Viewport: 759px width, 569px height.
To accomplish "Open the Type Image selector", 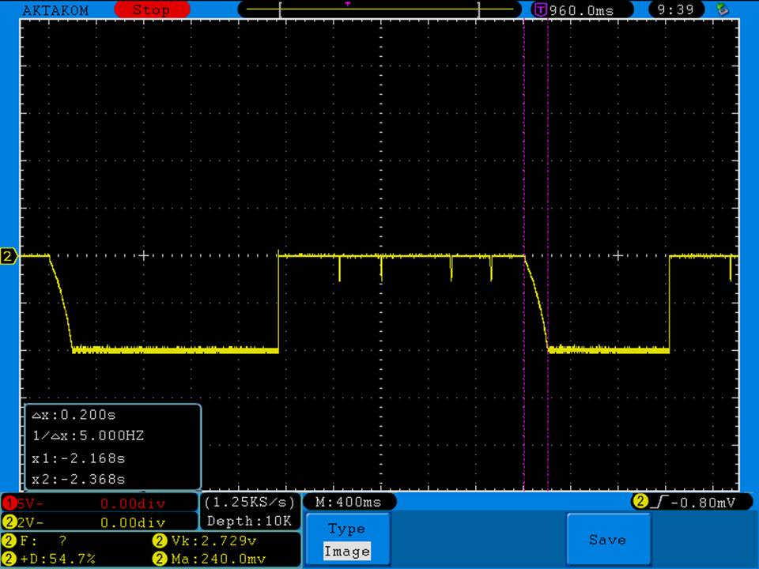I will (346, 540).
